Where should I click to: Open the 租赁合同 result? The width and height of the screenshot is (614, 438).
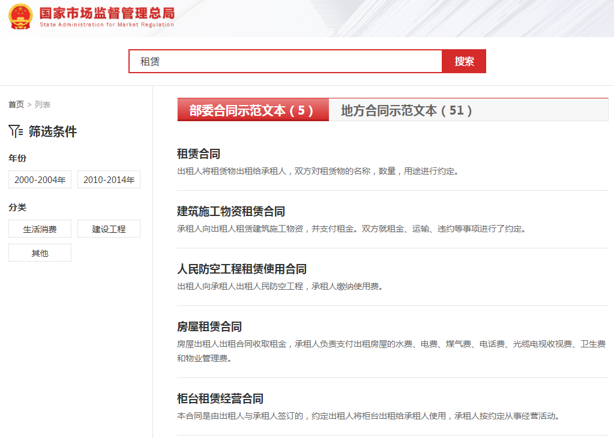pos(199,154)
